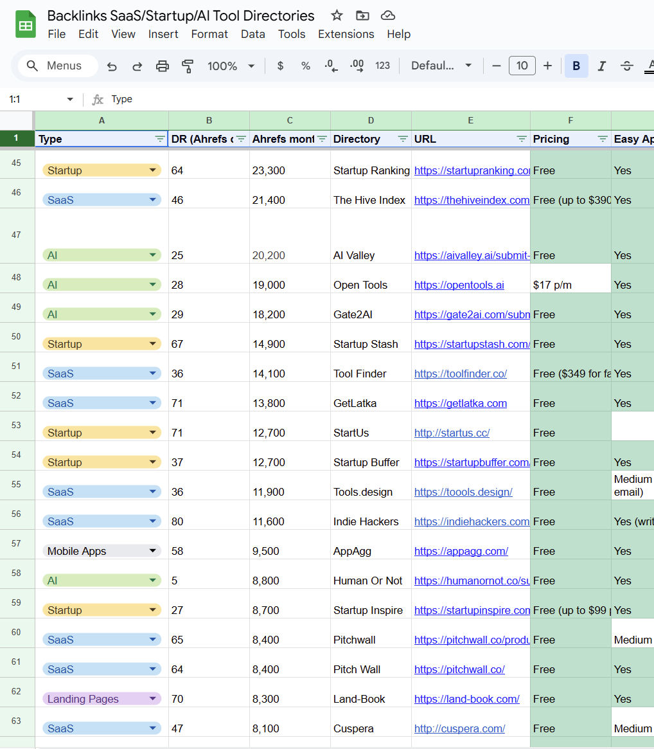Expand Startup type dropdown for Startup Ranking
Viewport: 654px width, 749px height.
tap(153, 170)
